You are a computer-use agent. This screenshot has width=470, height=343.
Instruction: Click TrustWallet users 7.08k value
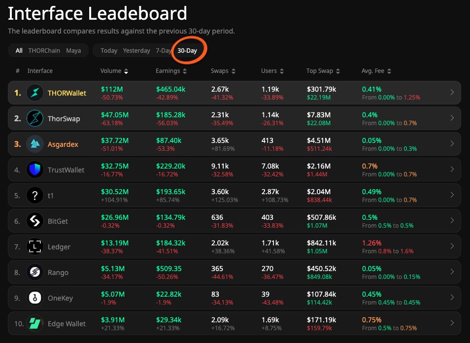click(x=270, y=166)
